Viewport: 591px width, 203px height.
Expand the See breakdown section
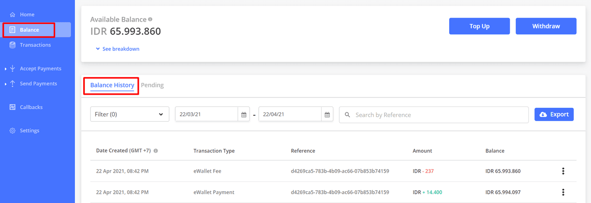(x=118, y=49)
